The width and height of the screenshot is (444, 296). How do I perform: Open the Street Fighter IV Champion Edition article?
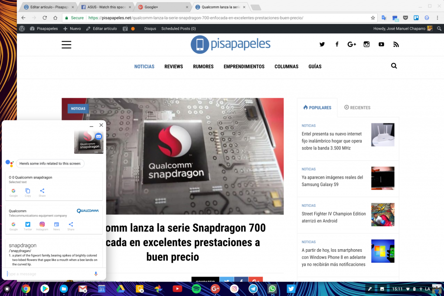point(333,217)
